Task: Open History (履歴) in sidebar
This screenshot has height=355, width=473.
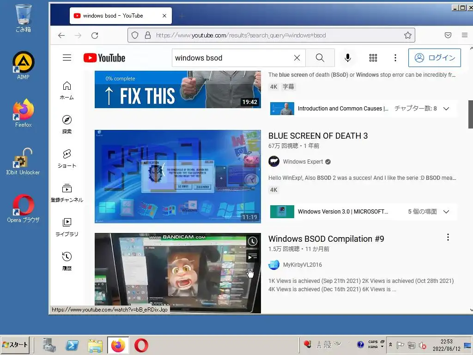Action: pyautogui.click(x=67, y=261)
